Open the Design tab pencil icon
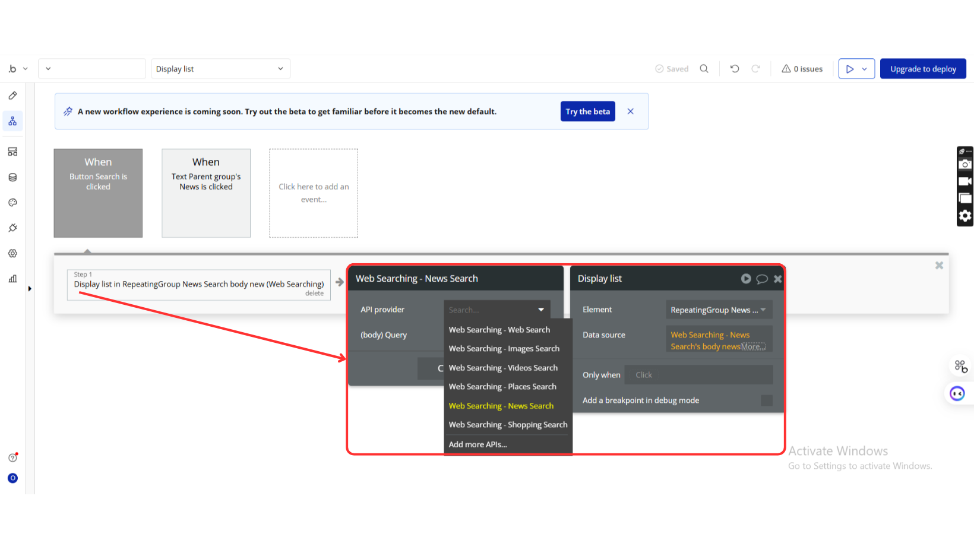Screen dimensions: 974x549 12,96
